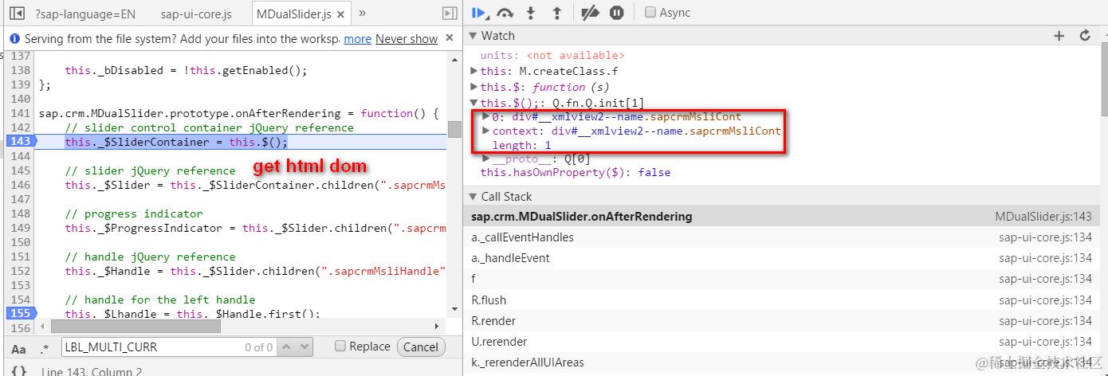Select the sap.crm.MDualSlider.onAfterRendering stack frame
Screen dimensions: 1108x376
pos(785,217)
